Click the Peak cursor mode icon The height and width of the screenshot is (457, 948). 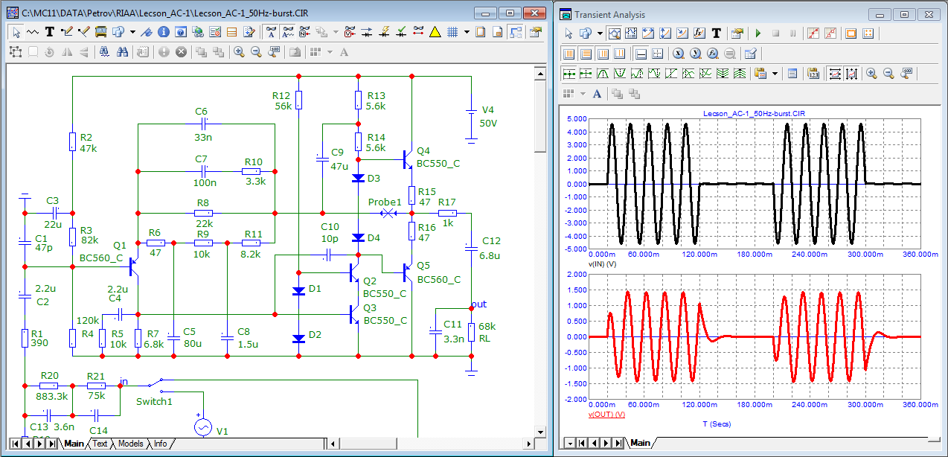coord(603,73)
